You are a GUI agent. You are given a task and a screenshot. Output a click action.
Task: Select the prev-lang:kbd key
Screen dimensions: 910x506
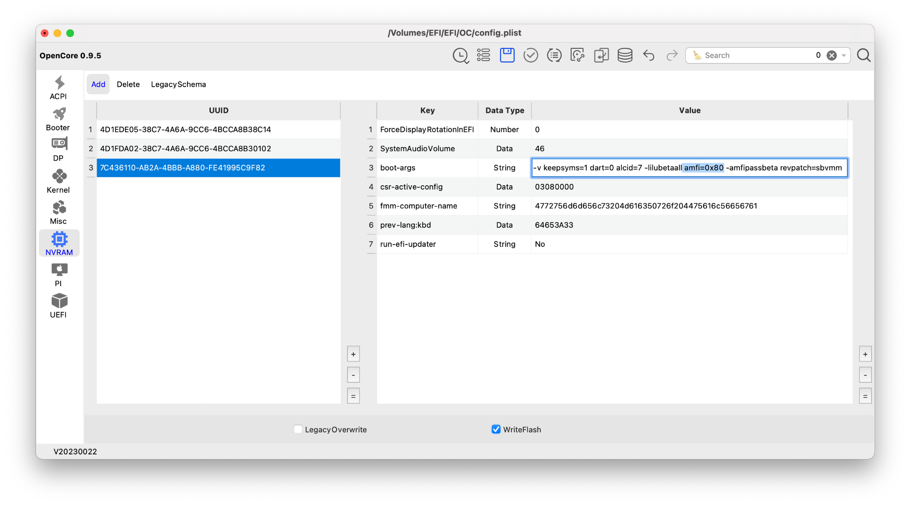[427, 225]
